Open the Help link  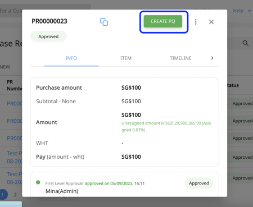point(238,11)
